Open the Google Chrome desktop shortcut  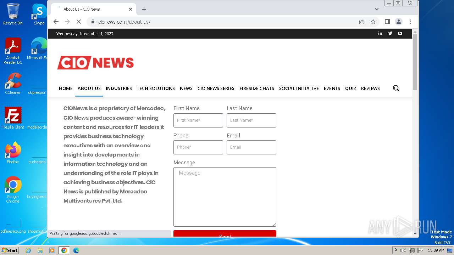pos(13,190)
